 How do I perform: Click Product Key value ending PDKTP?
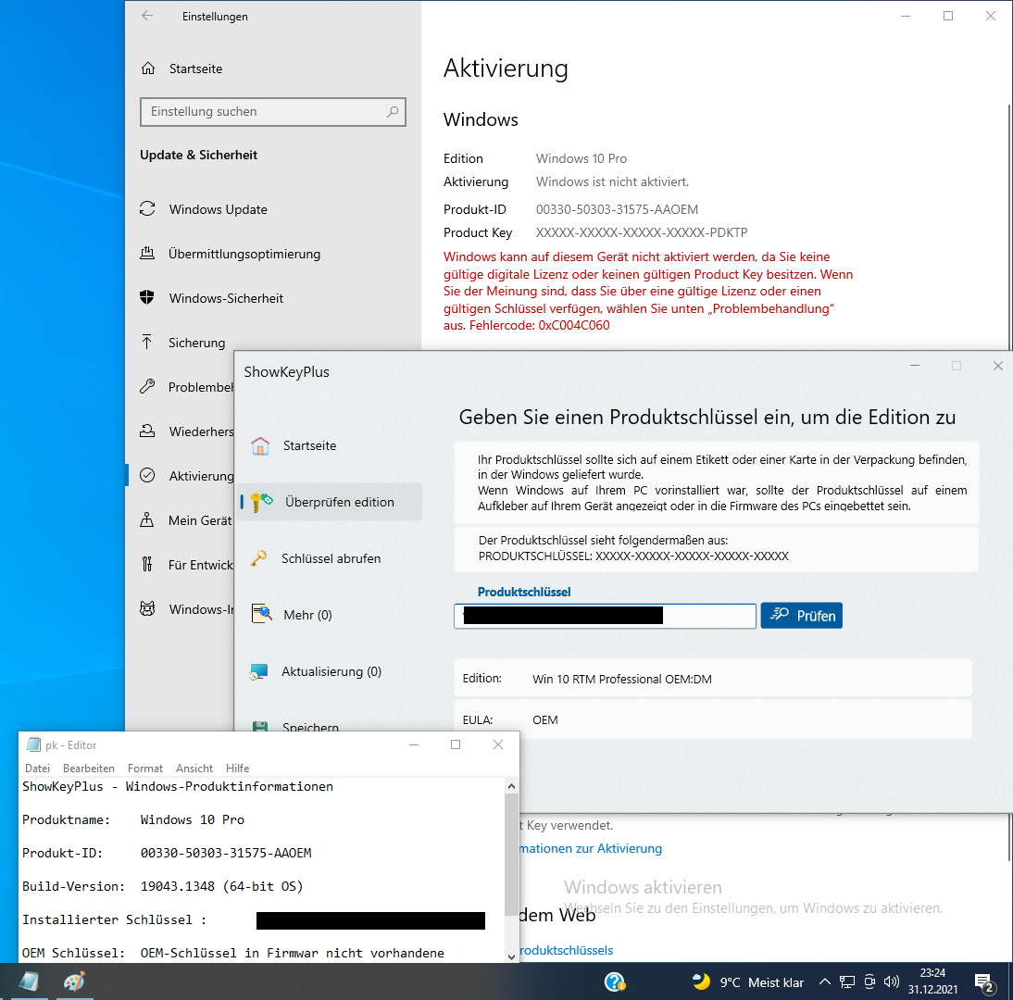[642, 232]
